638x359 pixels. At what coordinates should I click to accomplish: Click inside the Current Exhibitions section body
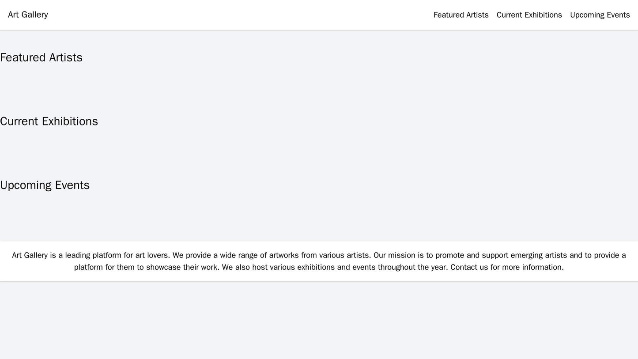319,146
